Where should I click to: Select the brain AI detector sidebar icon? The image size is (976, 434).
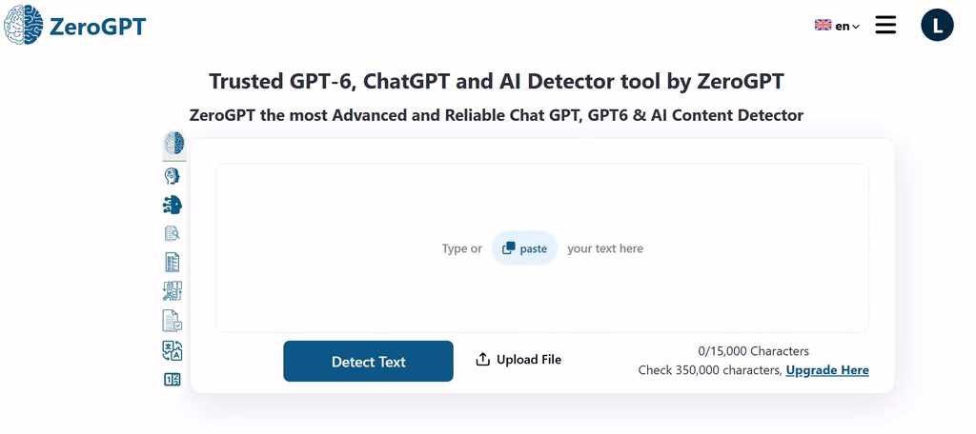coord(174,144)
